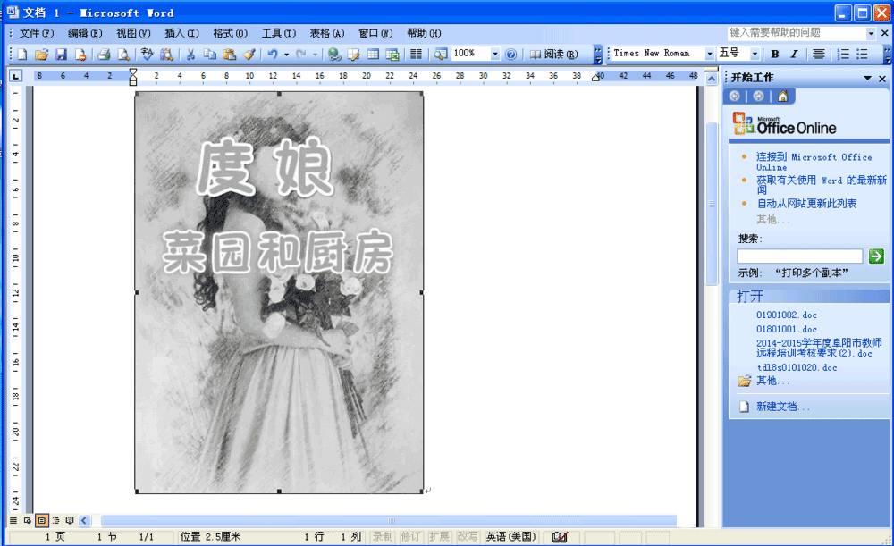Open recent file 01901002.doc
This screenshot has width=894, height=546.
(x=787, y=315)
